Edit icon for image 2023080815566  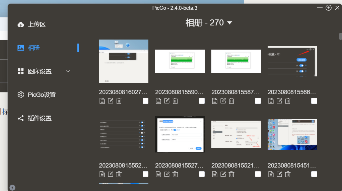(x=279, y=101)
